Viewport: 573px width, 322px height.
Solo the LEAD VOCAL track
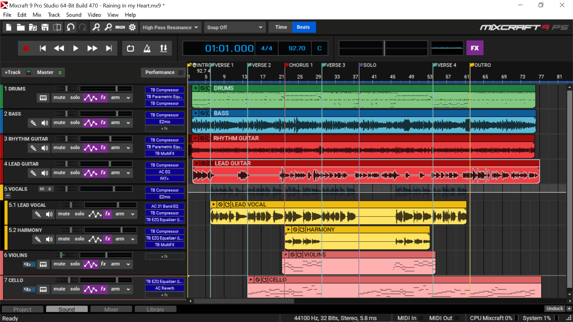[79, 214]
